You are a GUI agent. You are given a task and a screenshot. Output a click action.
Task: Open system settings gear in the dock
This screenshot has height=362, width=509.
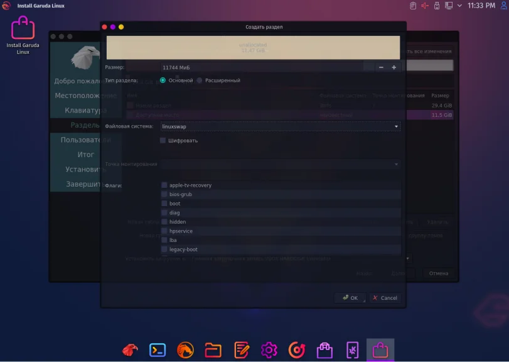click(269, 349)
